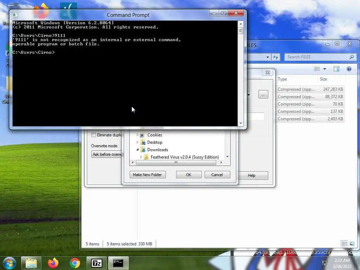The image size is (360, 270).
Task: Change view icon in Explorer toolbar
Action: pos(317,69)
